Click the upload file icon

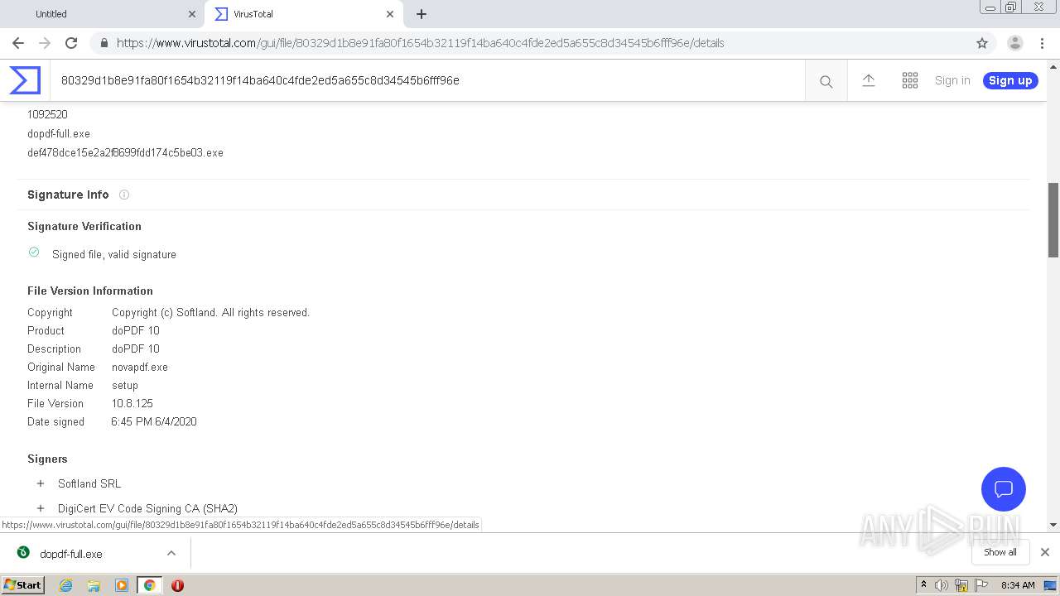pos(868,80)
